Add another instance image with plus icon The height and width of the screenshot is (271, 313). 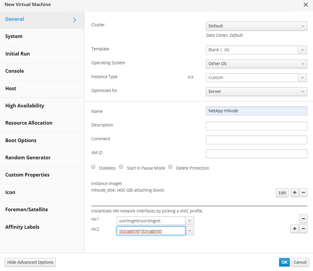click(x=295, y=193)
